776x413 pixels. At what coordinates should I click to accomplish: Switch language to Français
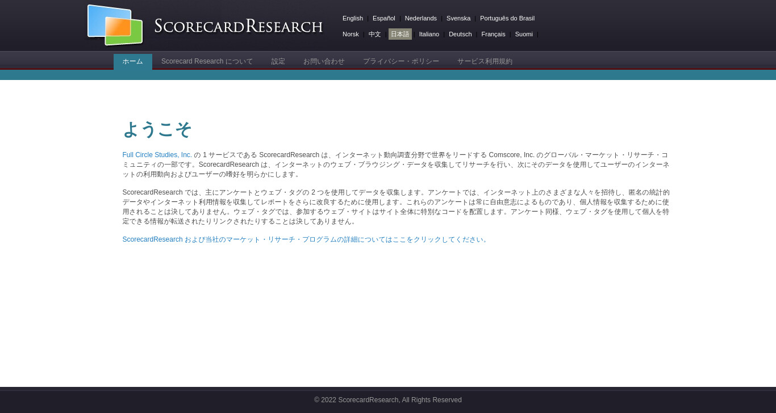tap(493, 34)
